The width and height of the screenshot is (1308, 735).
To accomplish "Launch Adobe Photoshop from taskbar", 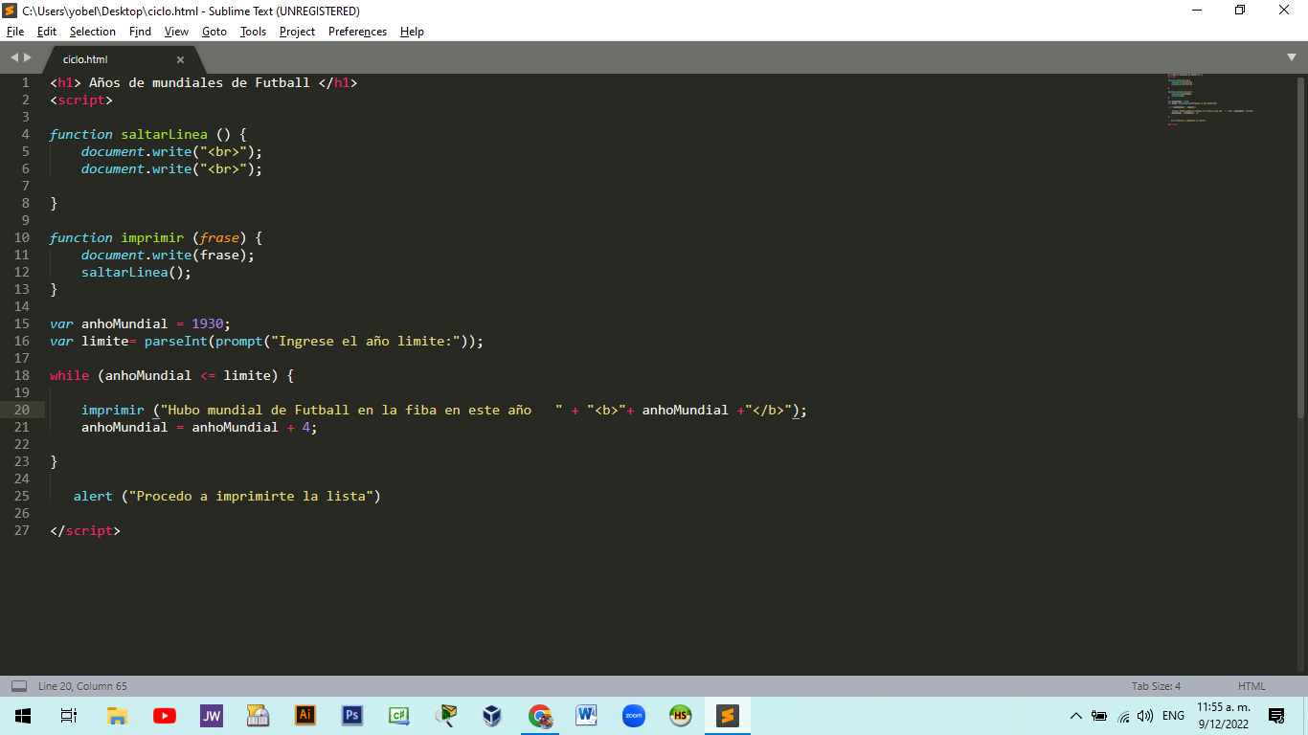I will point(351,716).
